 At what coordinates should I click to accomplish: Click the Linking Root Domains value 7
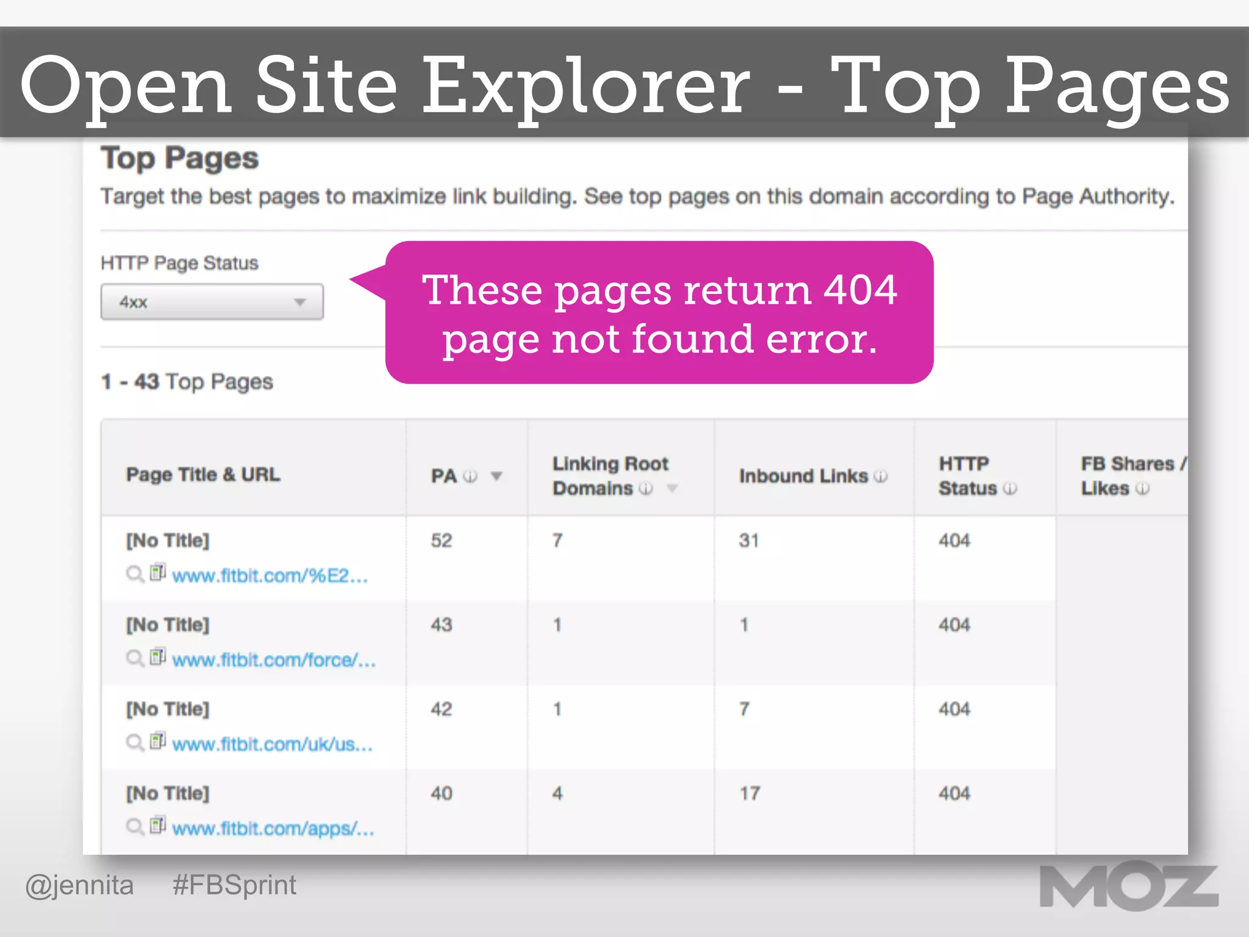(x=557, y=540)
